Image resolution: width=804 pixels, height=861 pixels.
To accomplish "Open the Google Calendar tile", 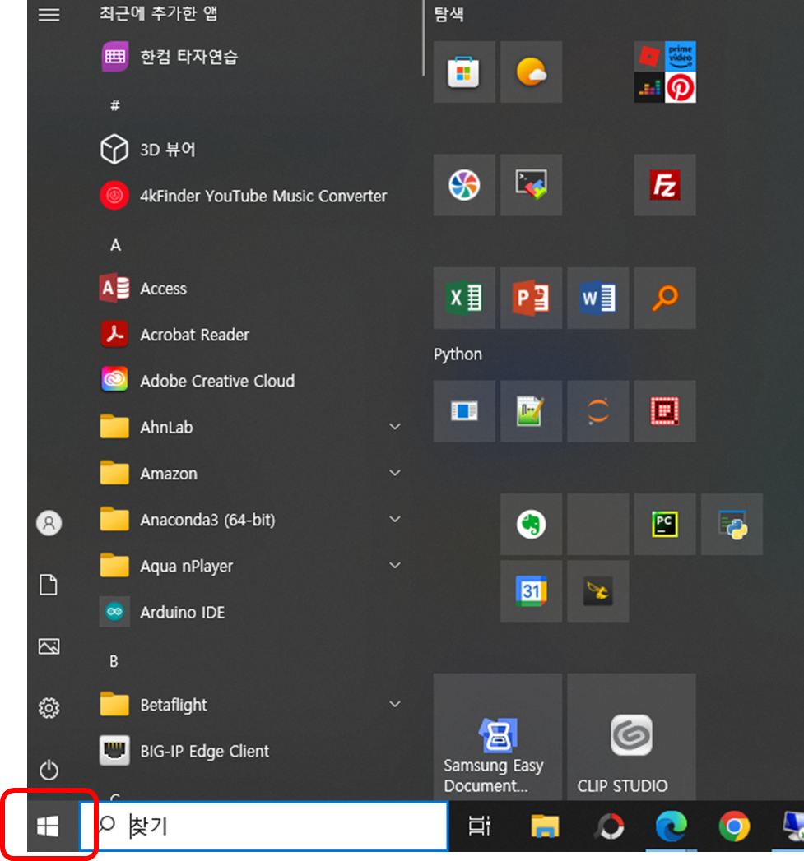I will [531, 591].
